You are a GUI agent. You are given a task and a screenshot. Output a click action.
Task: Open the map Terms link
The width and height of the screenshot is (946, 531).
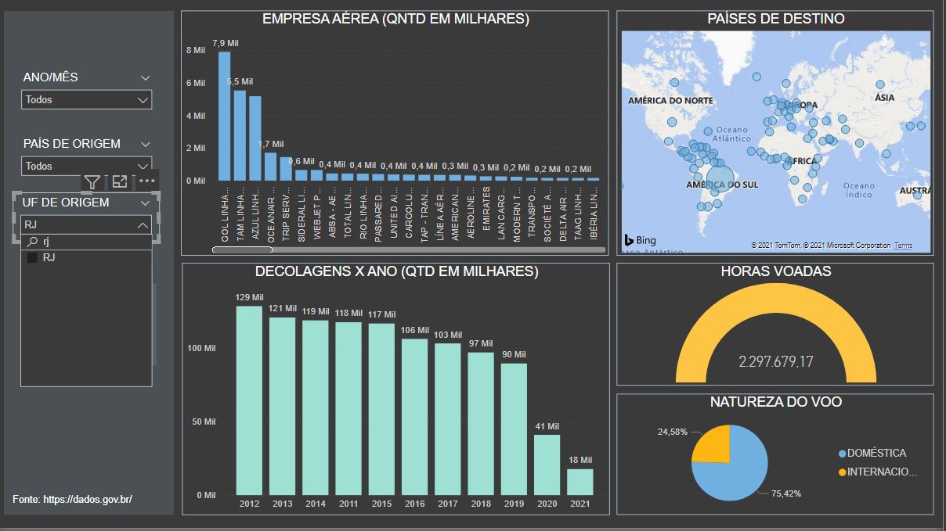[903, 246]
